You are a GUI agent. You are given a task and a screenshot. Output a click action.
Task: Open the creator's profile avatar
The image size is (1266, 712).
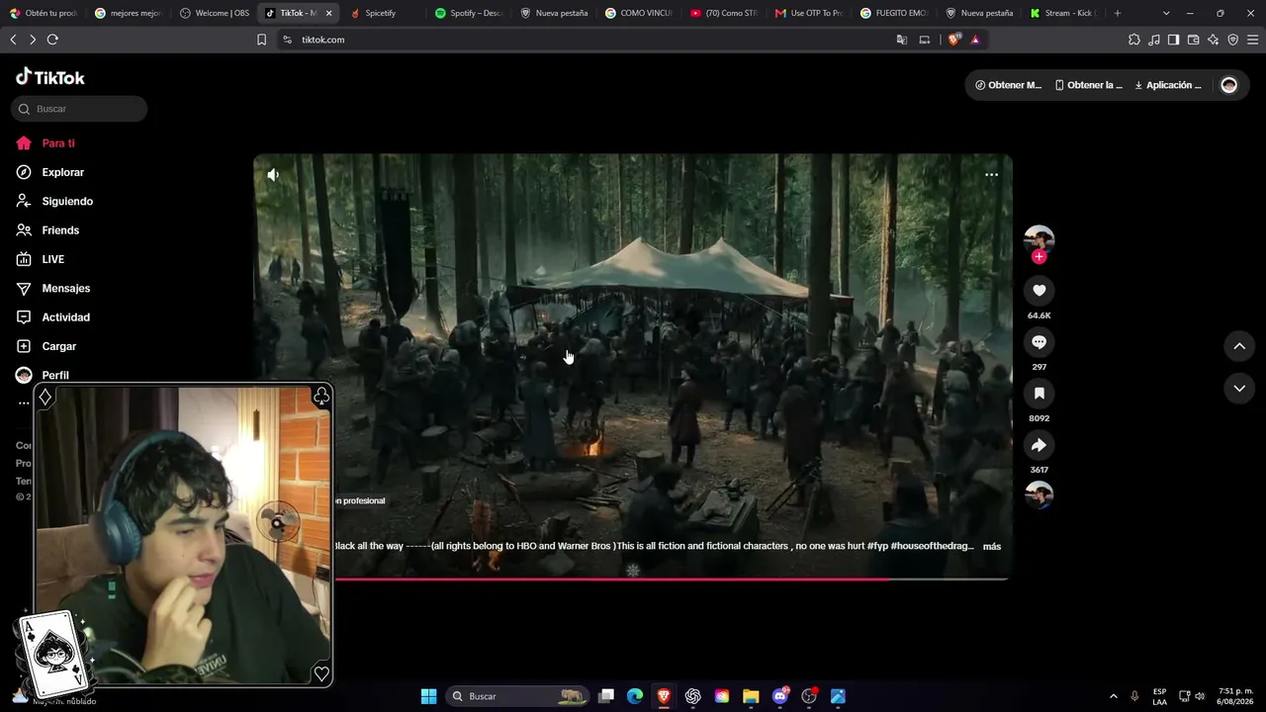(x=1039, y=238)
